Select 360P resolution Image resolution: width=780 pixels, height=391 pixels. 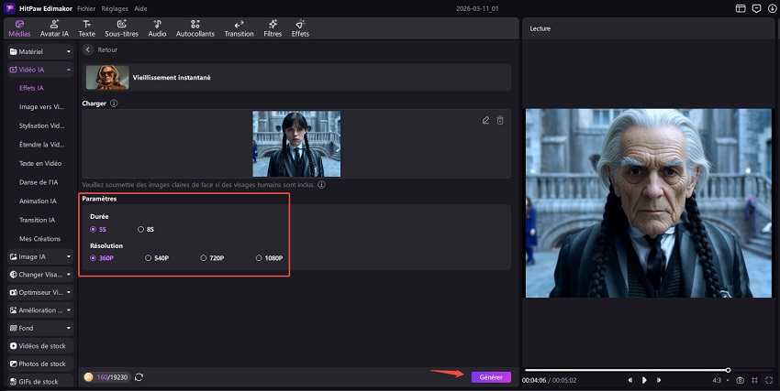(102, 258)
